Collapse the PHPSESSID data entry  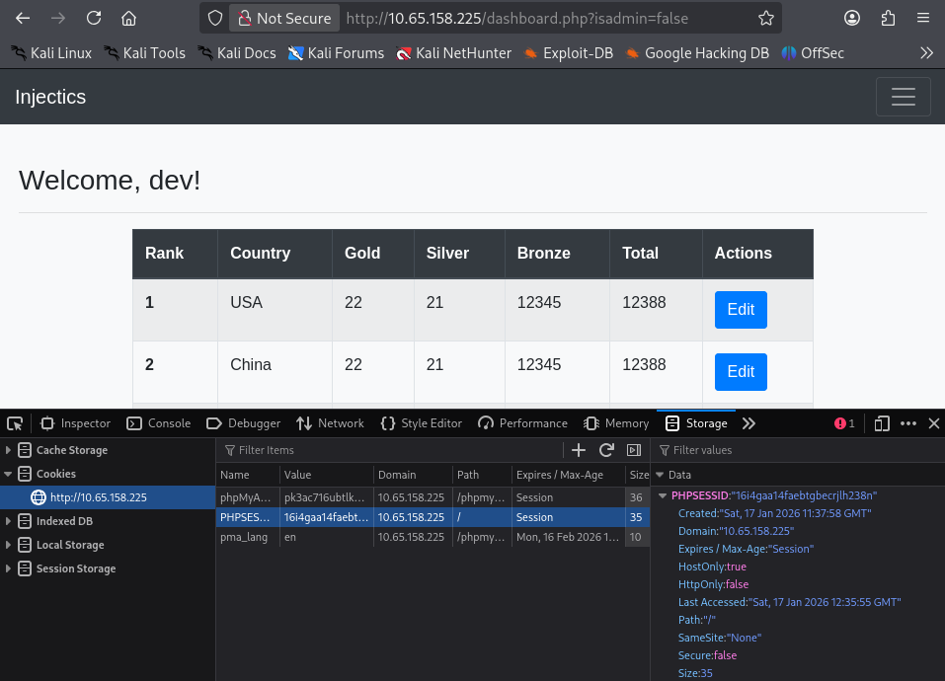(x=663, y=495)
